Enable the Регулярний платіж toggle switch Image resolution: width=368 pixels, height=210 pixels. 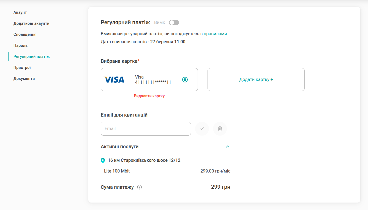174,23
